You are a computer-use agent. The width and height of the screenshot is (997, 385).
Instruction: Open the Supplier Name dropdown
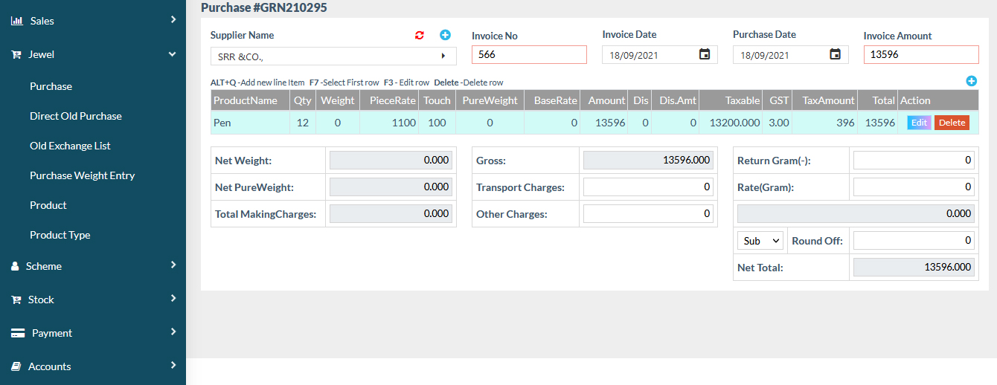coord(333,56)
